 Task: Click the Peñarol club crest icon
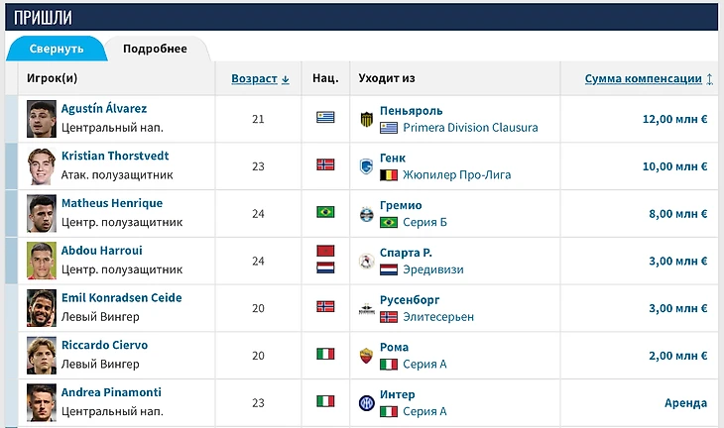[x=366, y=119]
